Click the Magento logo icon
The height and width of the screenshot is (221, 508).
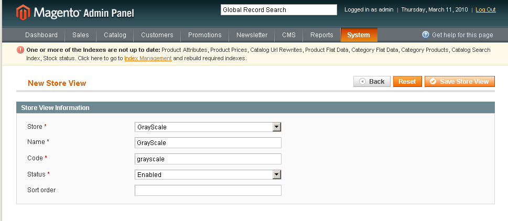click(x=23, y=12)
